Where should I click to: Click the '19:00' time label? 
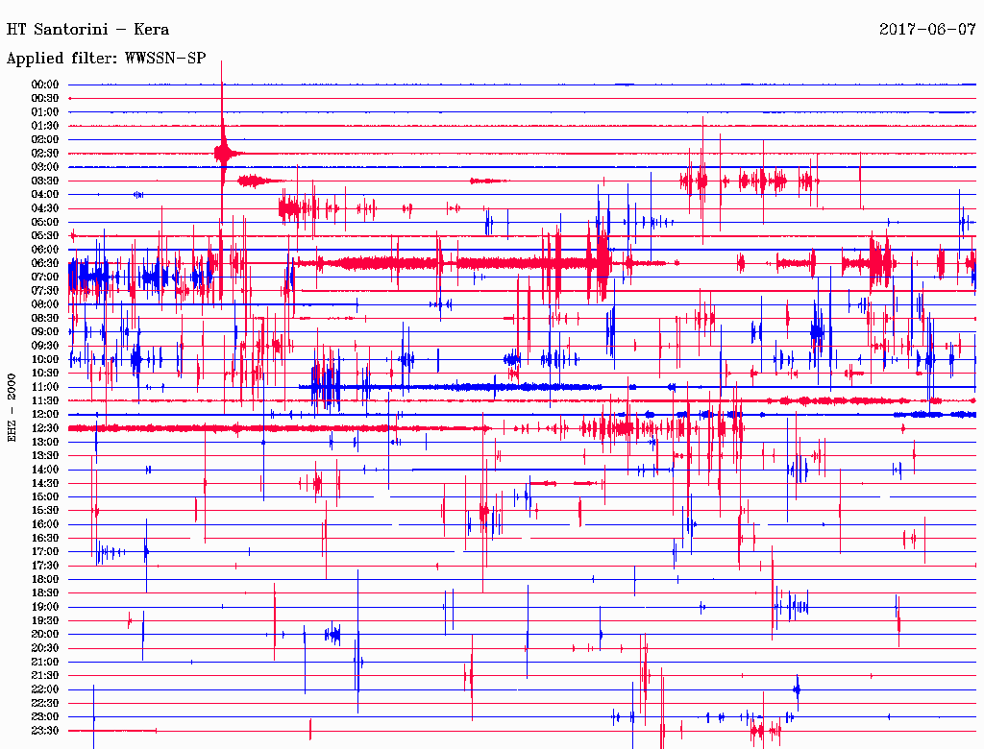(x=45, y=607)
